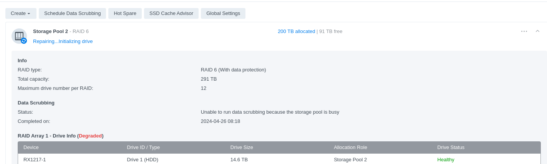Screen dimensions: 547x164
Task: Select the RX1217-1 drive row
Action: tap(35, 160)
